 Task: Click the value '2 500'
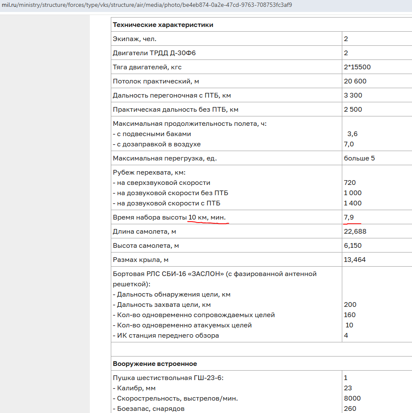(353, 110)
